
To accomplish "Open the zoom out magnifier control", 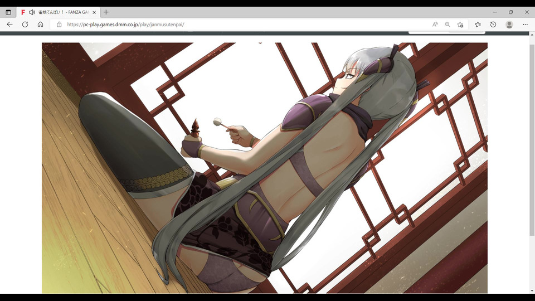I will tap(448, 25).
